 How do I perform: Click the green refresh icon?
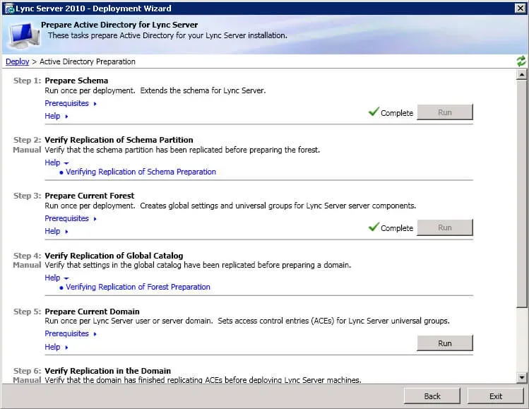coord(521,61)
